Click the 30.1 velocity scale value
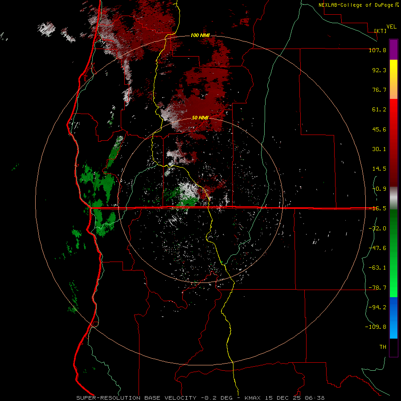The height and width of the screenshot is (401, 401). click(x=379, y=149)
